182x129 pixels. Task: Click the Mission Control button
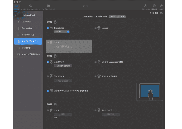(x=63, y=66)
